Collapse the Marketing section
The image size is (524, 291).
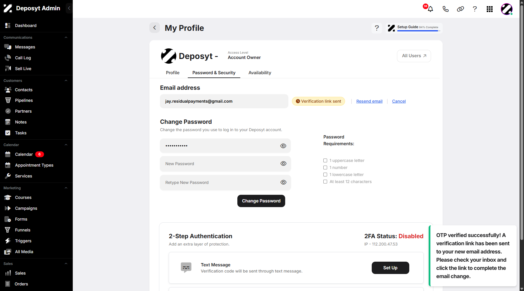tap(66, 188)
